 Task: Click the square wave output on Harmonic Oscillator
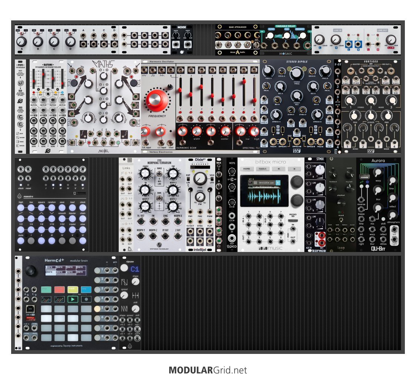coord(153,70)
